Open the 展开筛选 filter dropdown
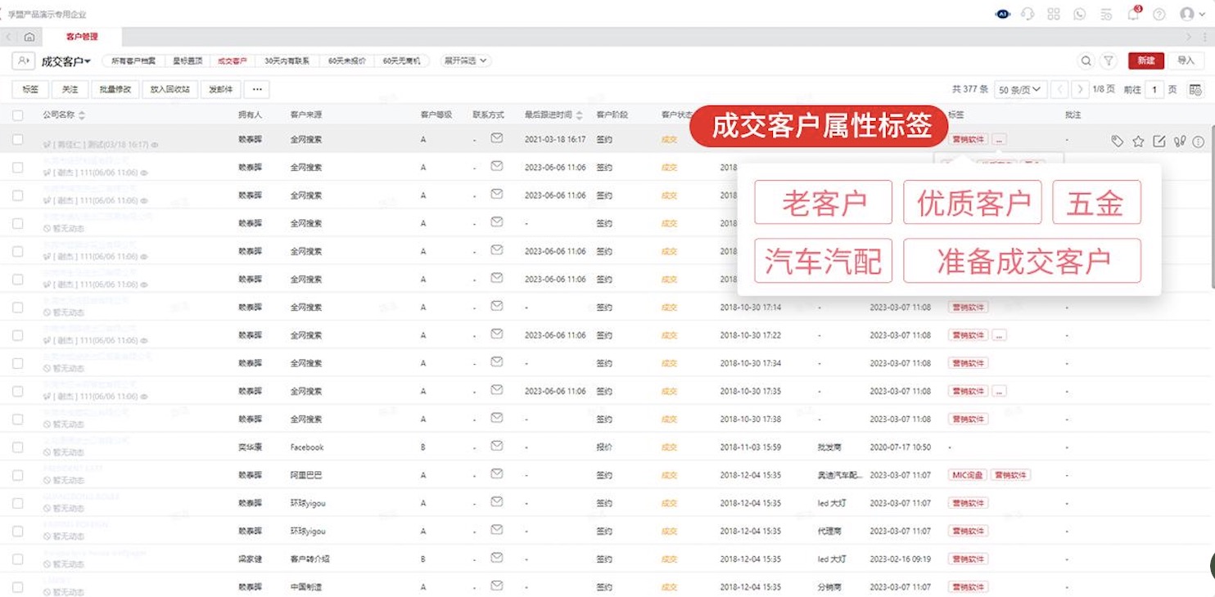This screenshot has width=1215, height=597. (464, 61)
